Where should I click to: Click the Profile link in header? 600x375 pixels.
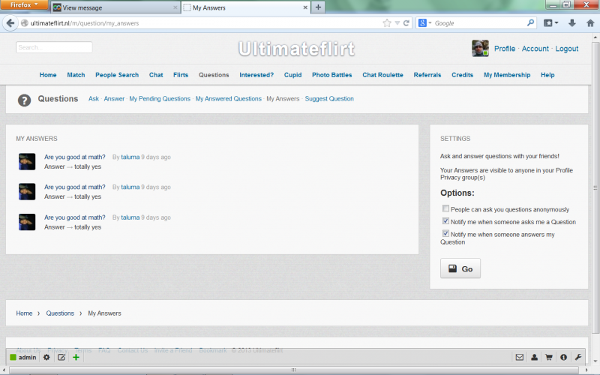tap(505, 49)
